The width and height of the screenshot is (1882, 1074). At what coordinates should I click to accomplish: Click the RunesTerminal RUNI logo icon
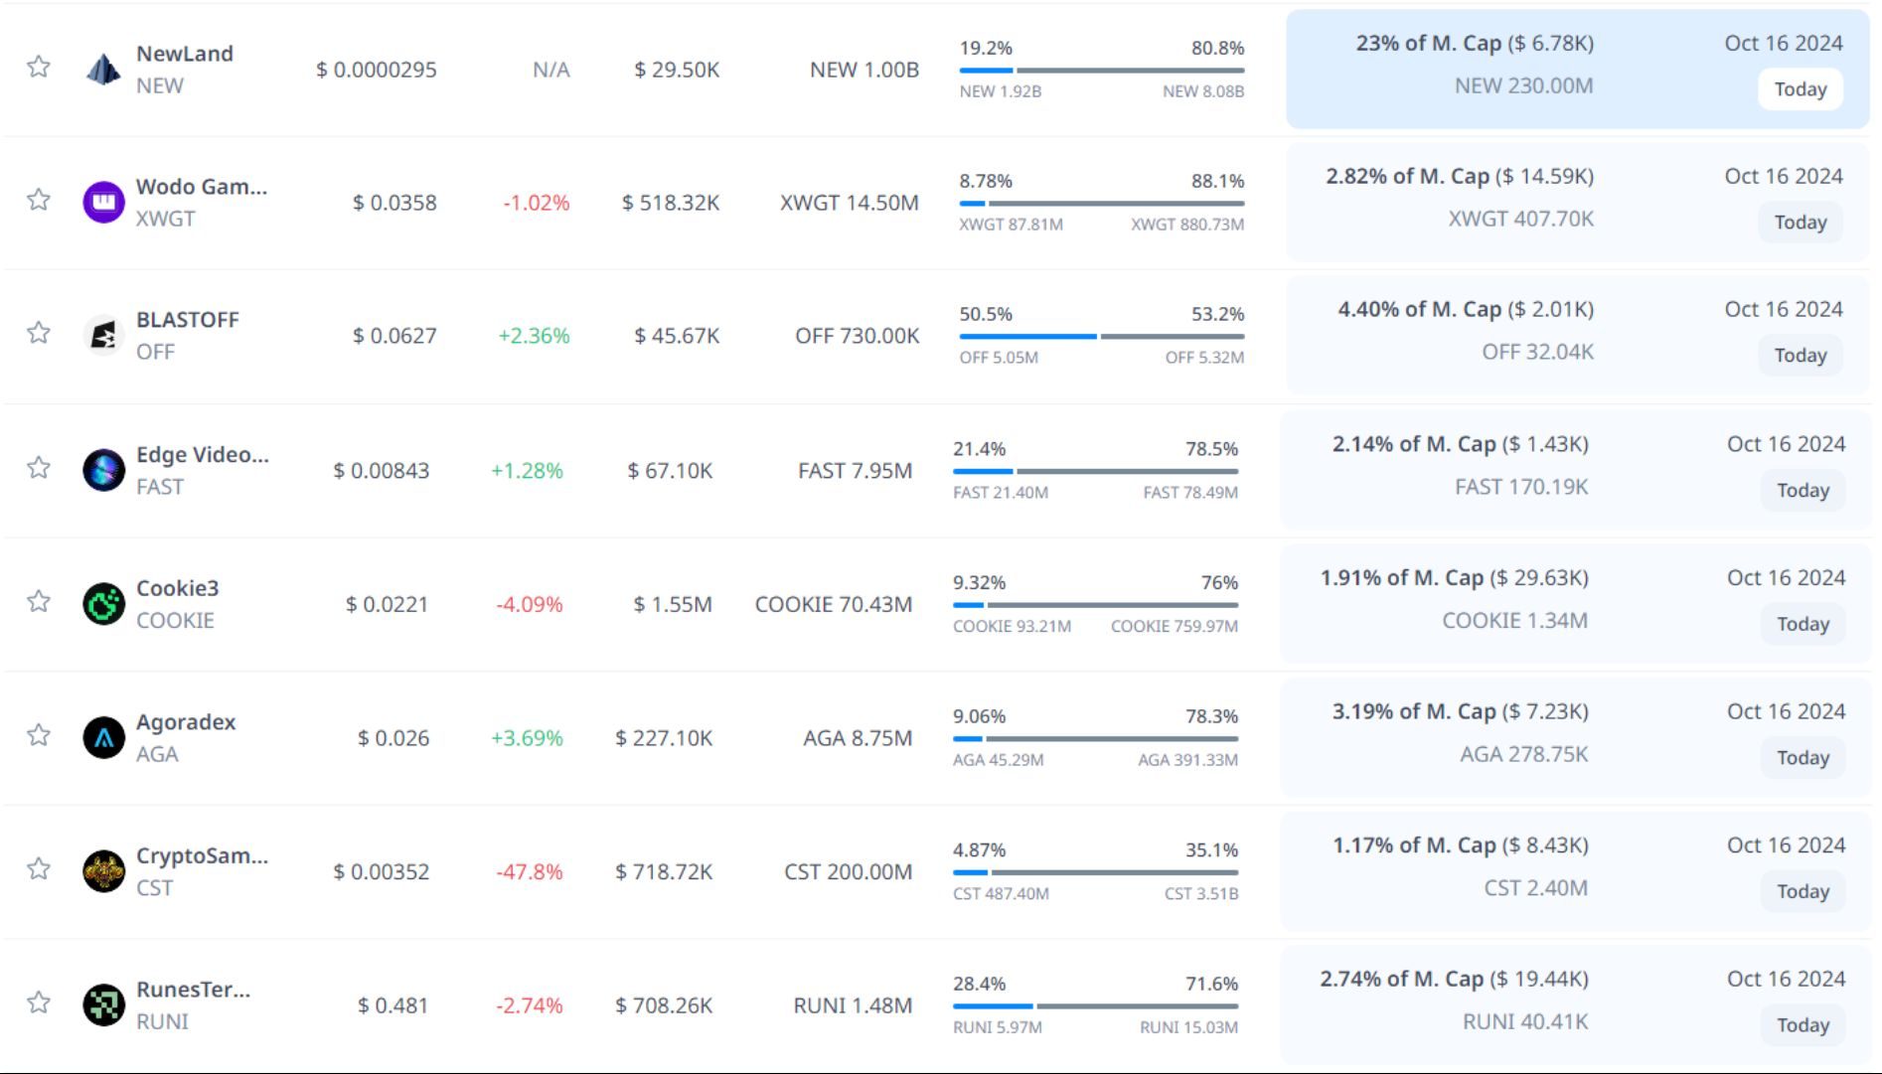click(x=103, y=1004)
